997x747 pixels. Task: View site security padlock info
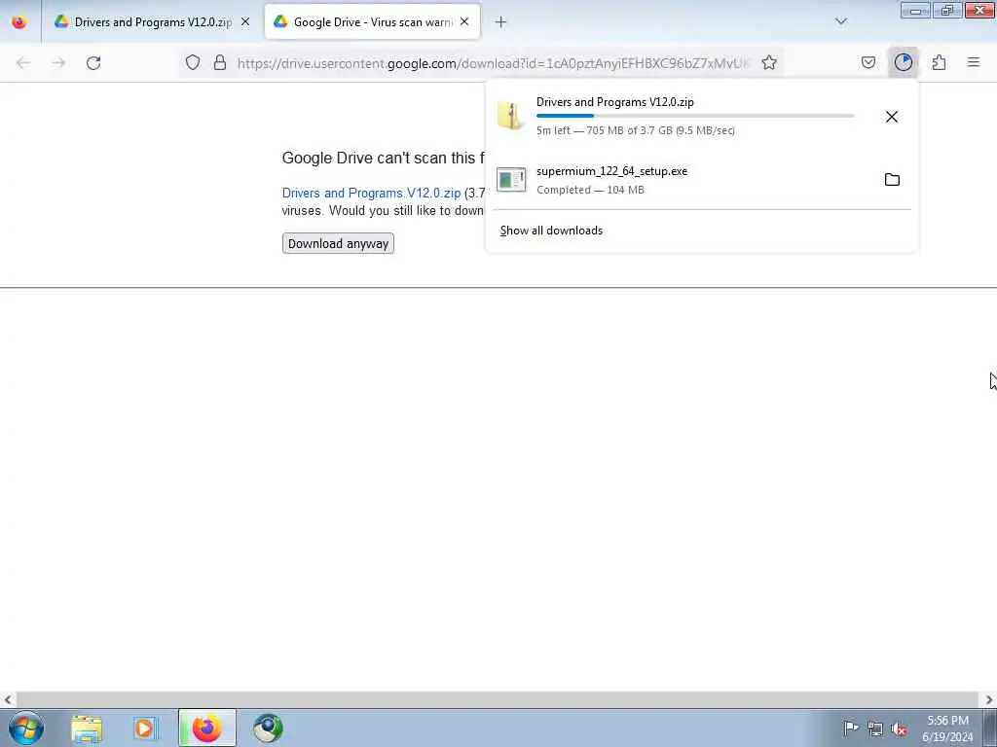[x=220, y=62]
